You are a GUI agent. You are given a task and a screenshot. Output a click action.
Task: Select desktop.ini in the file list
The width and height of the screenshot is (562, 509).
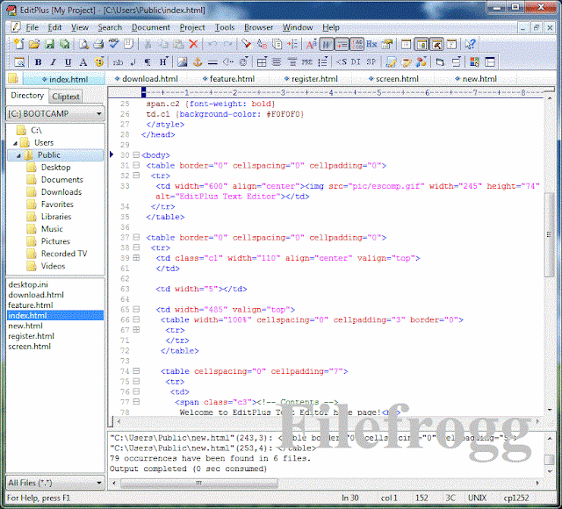[x=28, y=284]
